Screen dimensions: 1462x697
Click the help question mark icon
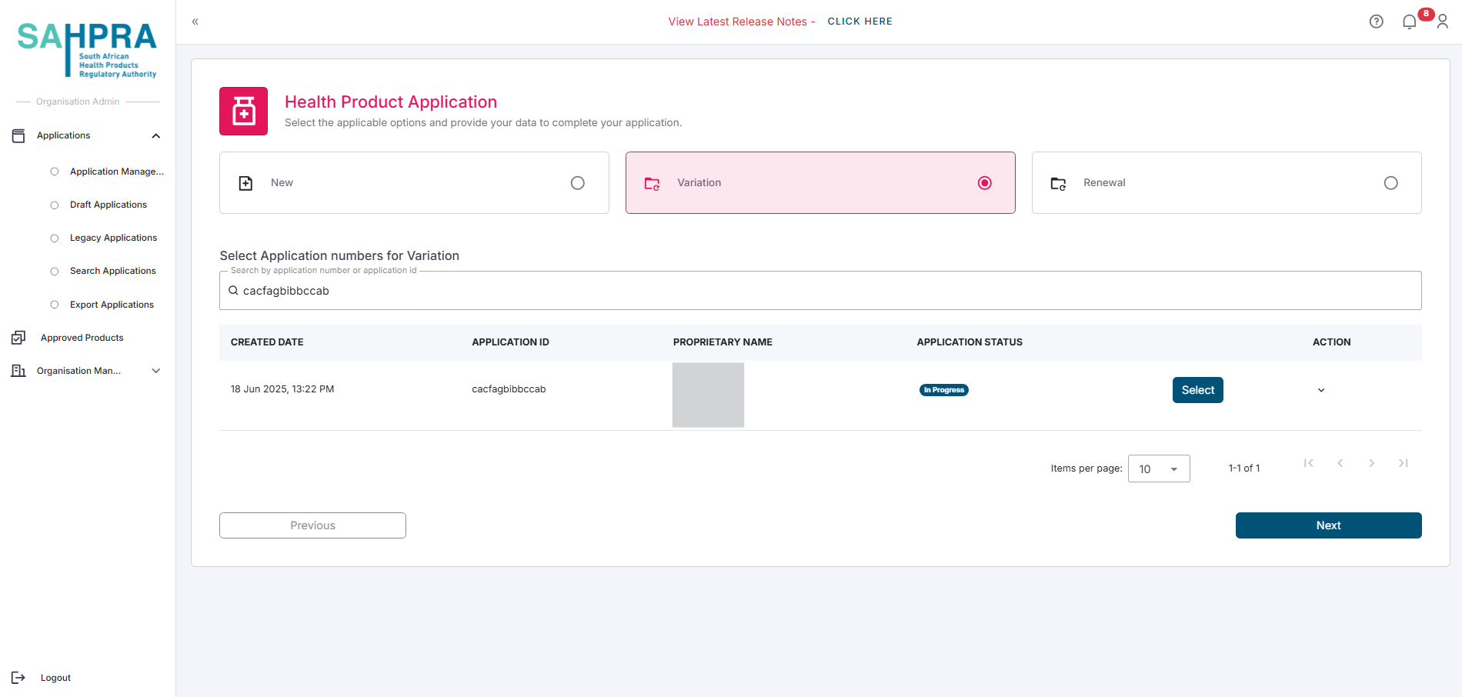tap(1376, 22)
